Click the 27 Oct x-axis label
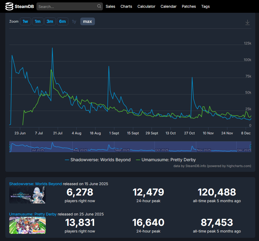 pyautogui.click(x=189, y=133)
